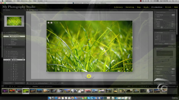The height and width of the screenshot is (100, 179).
Task: Open Trash in the dock
Action: click(x=129, y=98)
